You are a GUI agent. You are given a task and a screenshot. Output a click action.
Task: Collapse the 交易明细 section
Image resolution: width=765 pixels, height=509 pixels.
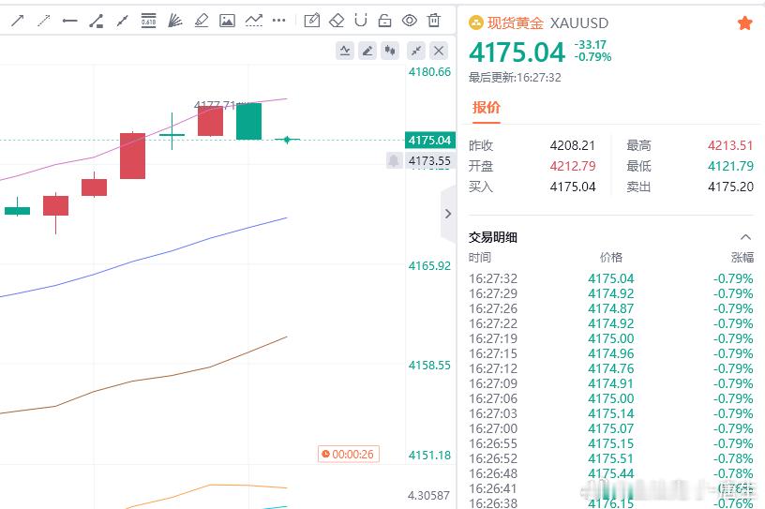tap(745, 237)
